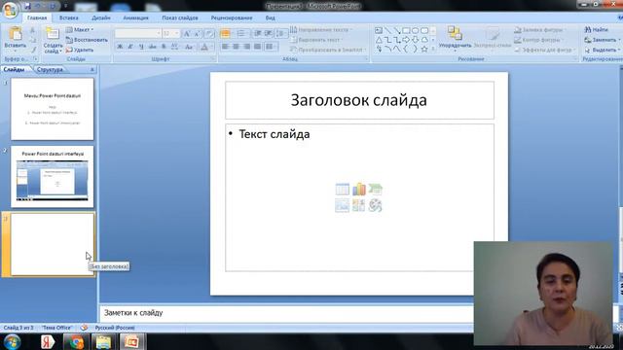Click the Format Painter brush icon
Screen dimensions: 623x350
click(x=33, y=50)
